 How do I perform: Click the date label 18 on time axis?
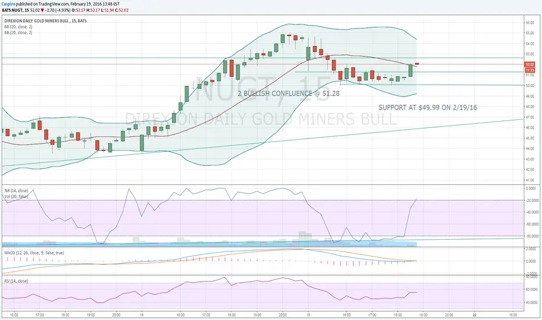pos(142,315)
